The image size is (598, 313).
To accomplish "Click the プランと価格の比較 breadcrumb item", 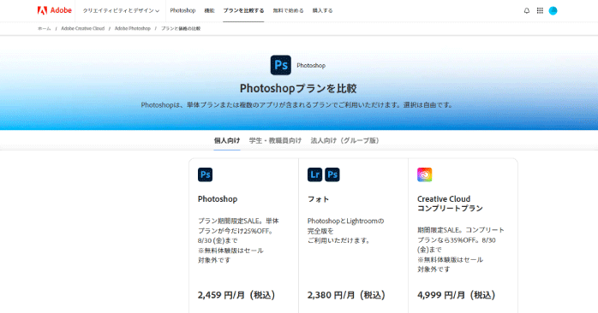I will [181, 28].
